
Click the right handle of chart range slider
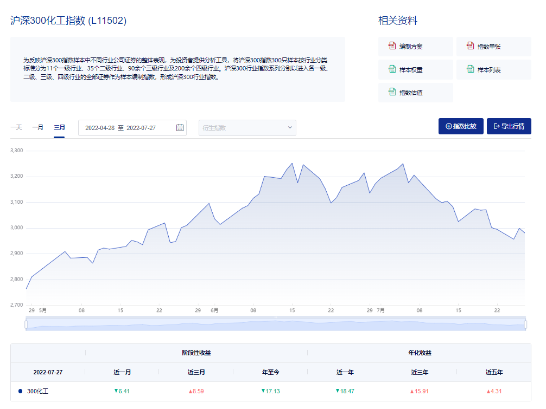pos(525,324)
